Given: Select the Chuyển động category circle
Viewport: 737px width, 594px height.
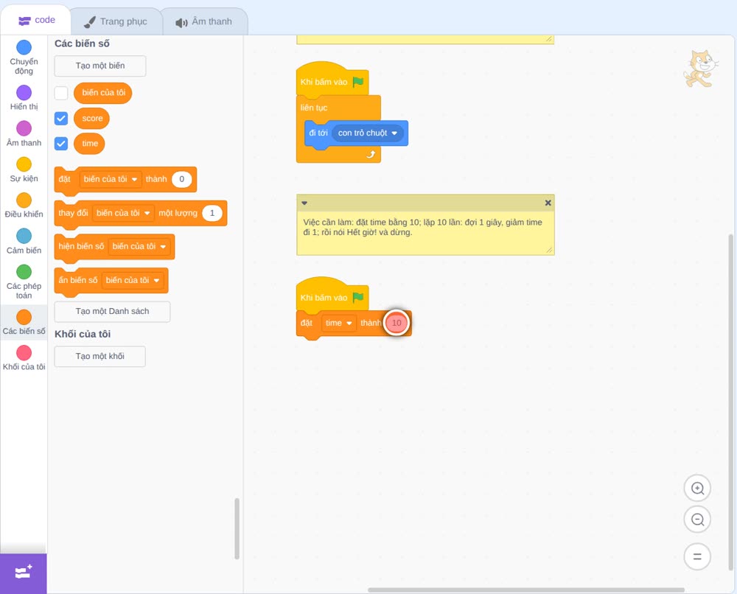Looking at the screenshot, I should (24, 47).
